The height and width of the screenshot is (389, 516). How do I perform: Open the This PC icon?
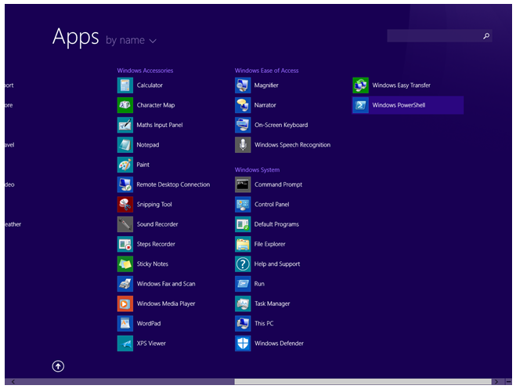pyautogui.click(x=243, y=323)
